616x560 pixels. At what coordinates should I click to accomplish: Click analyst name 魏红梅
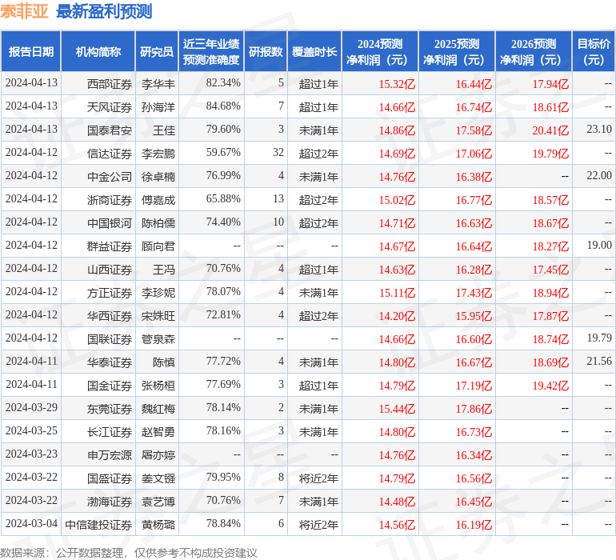tap(158, 408)
